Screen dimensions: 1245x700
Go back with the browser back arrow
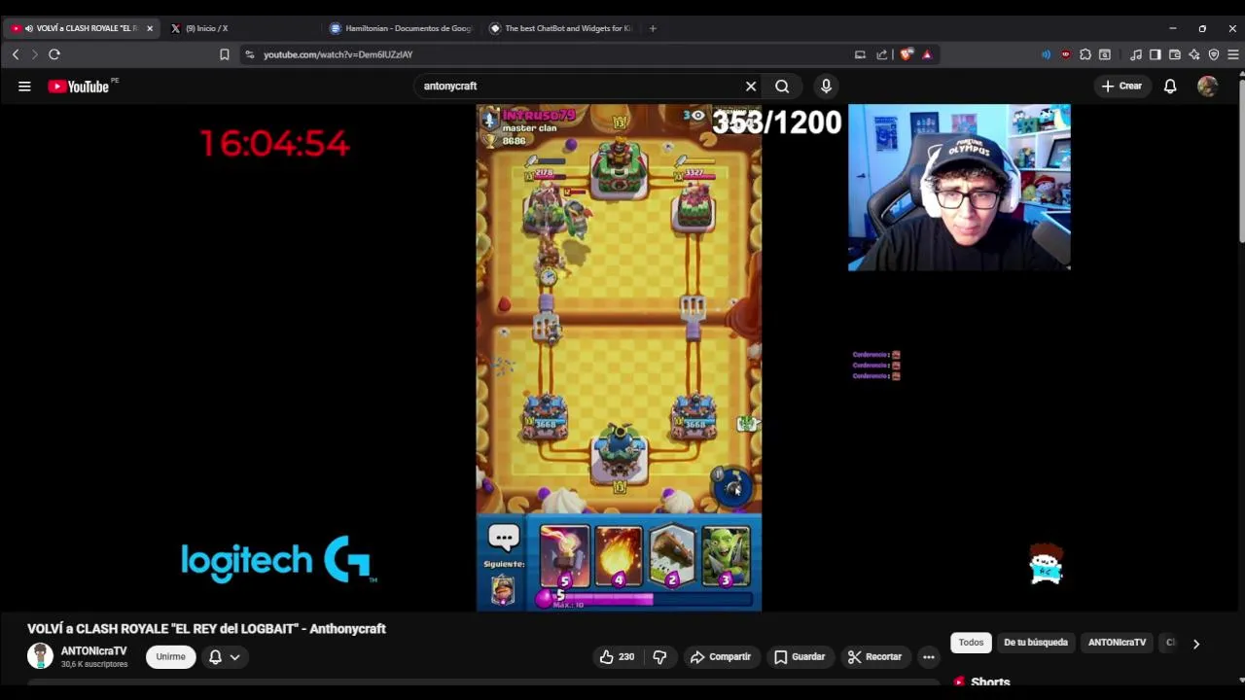[16, 54]
